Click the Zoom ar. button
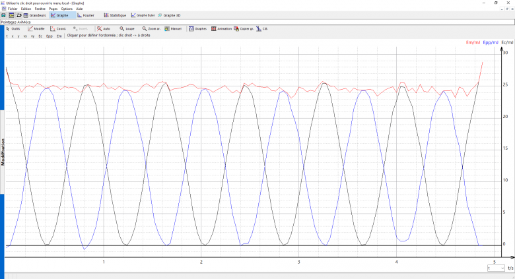The height and width of the screenshot is (279, 515). coord(151,29)
